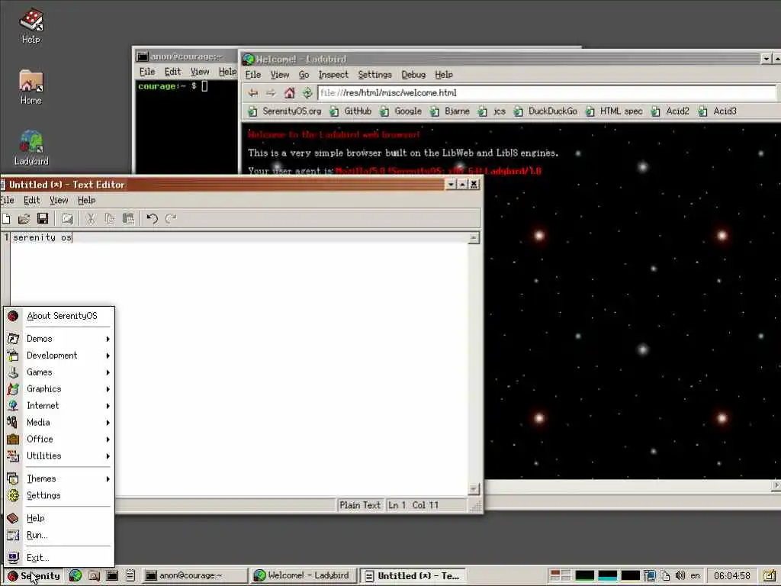Open the Acid3 bookmark
The image size is (781, 586).
click(717, 111)
